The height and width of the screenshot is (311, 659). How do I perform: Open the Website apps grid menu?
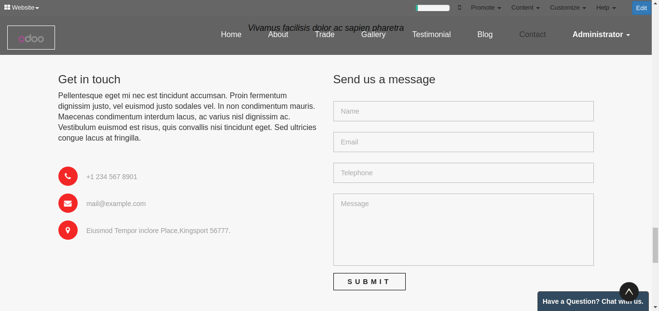tap(22, 8)
